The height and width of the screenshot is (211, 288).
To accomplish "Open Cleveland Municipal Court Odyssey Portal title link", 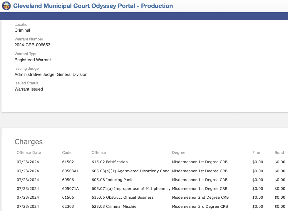I will (93, 6).
